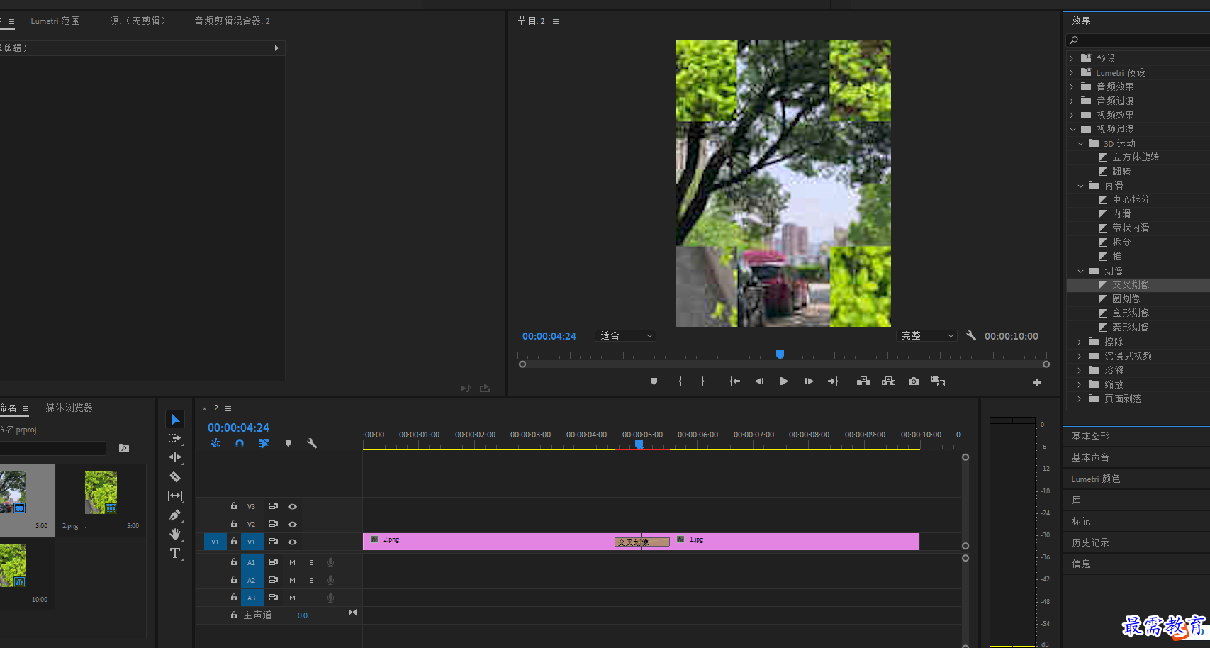Expand the 预设 effects folder

pyautogui.click(x=1072, y=58)
